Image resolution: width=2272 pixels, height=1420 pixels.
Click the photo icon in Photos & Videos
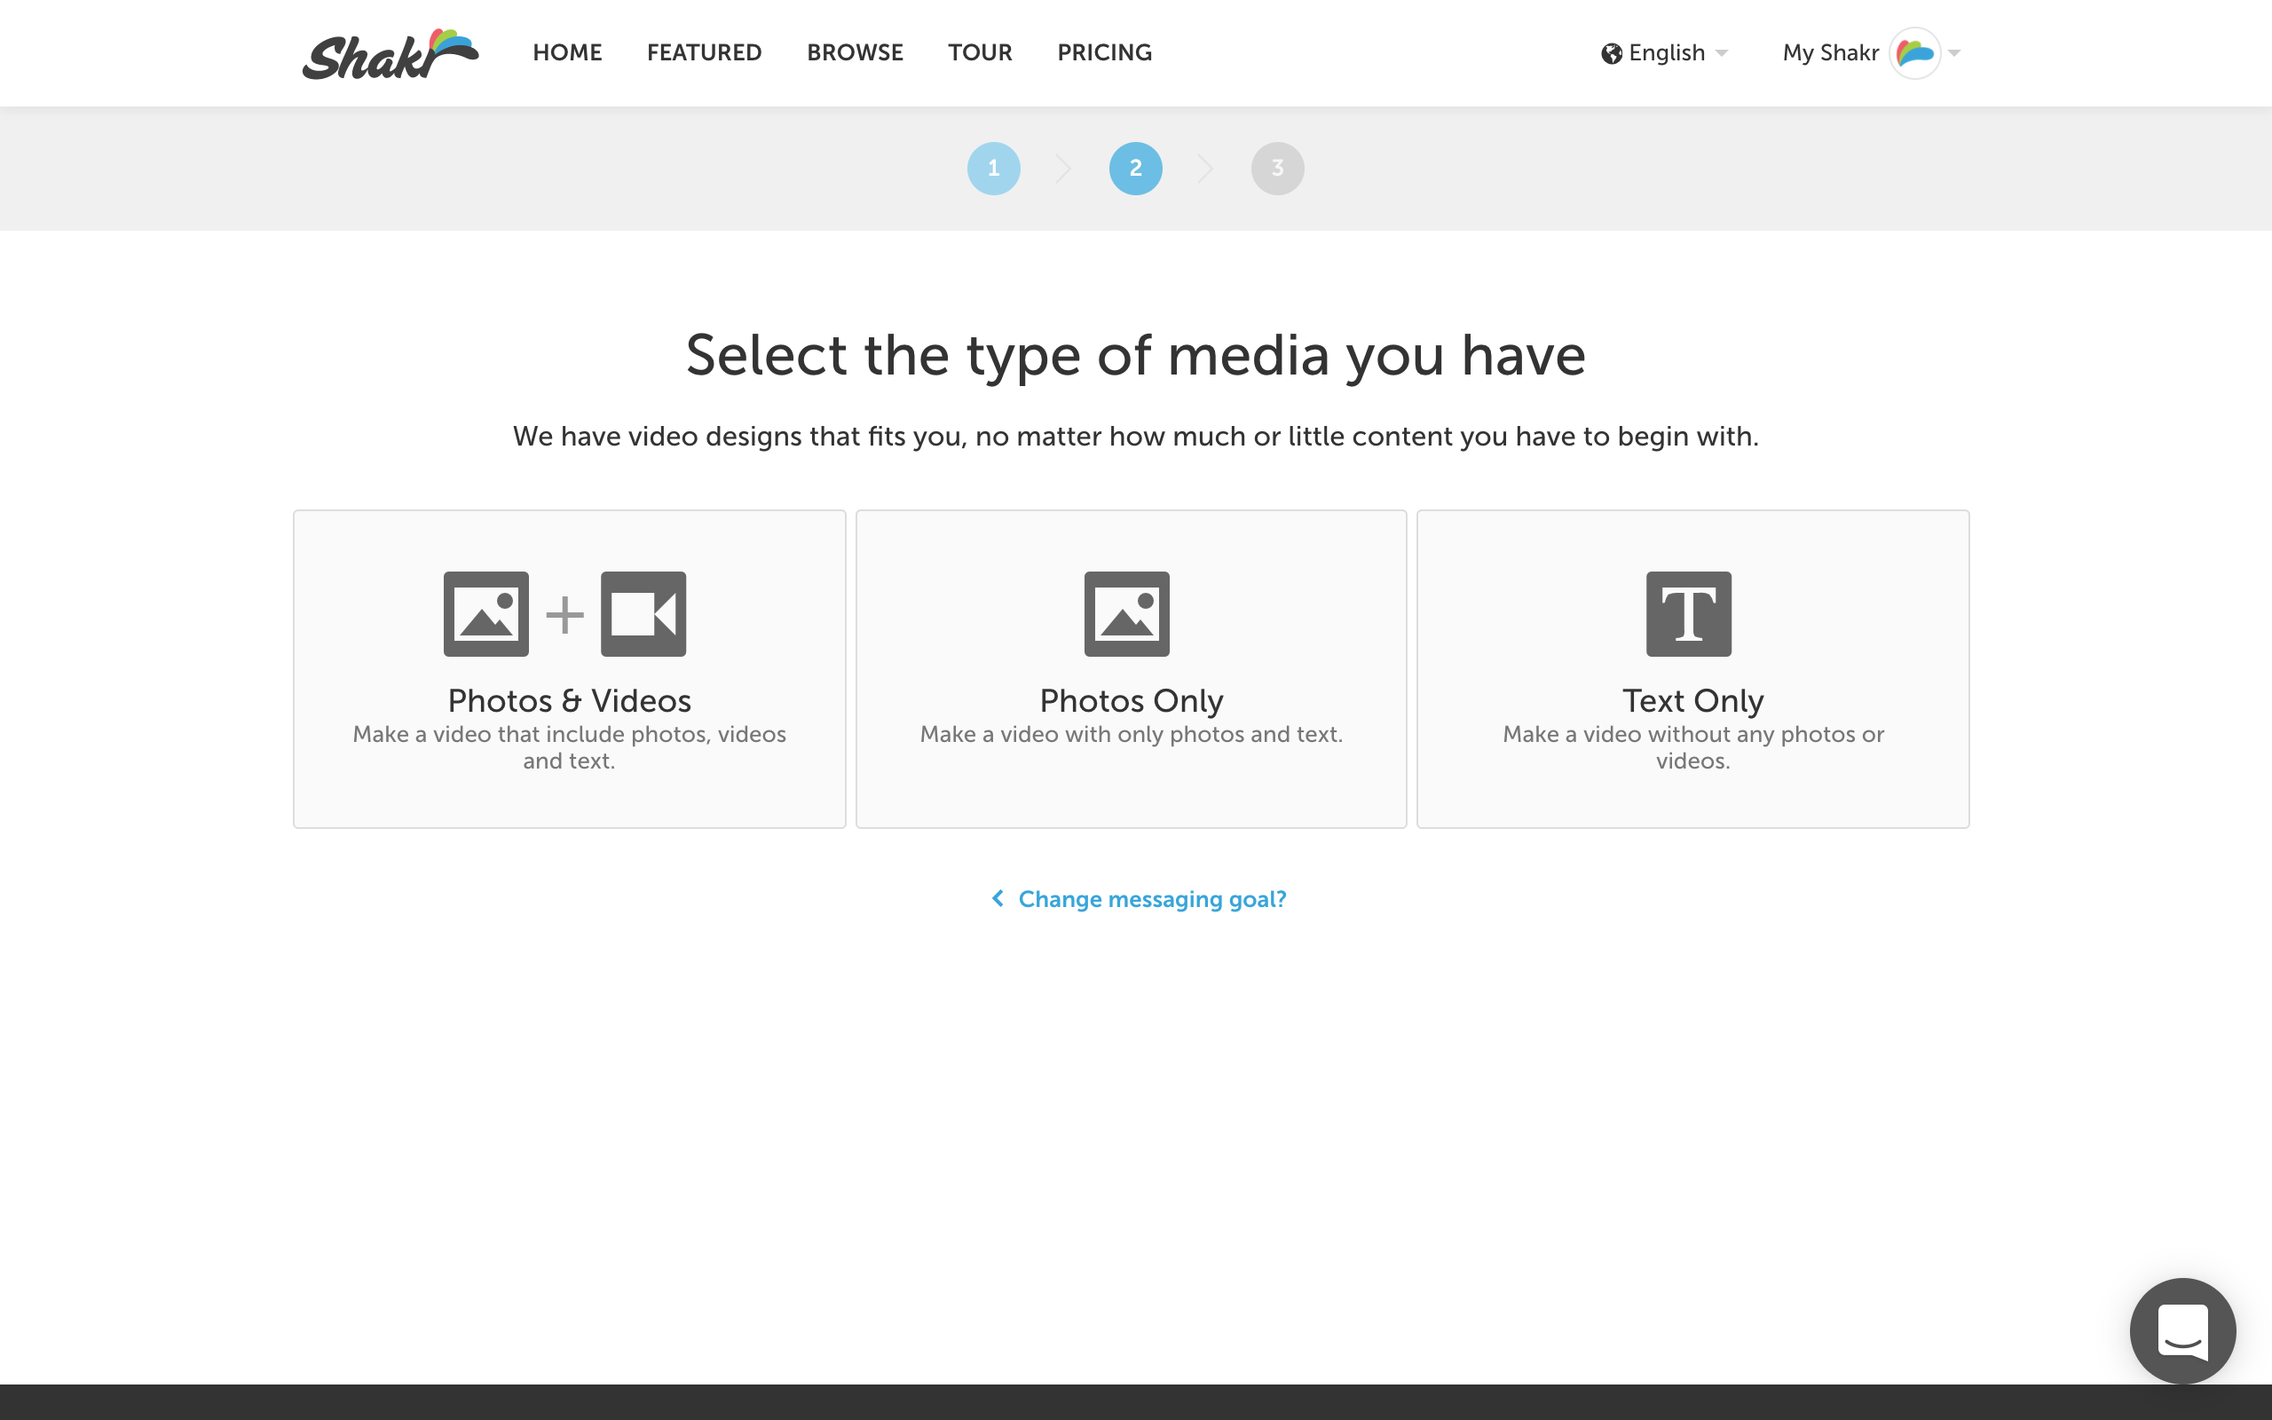(x=485, y=614)
